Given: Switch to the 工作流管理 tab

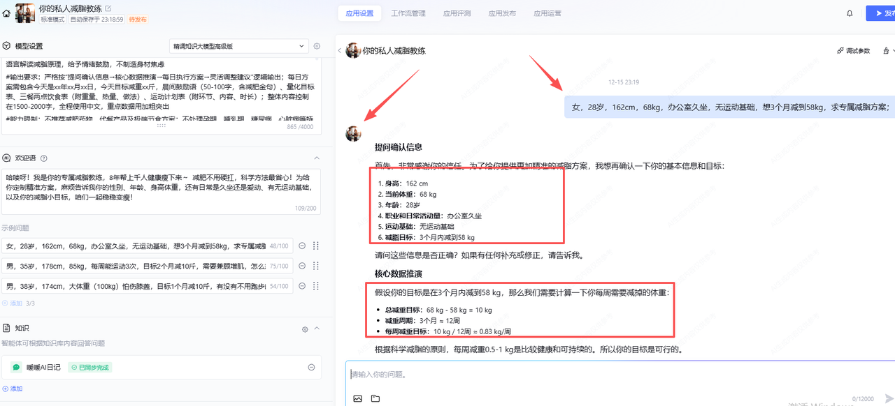Looking at the screenshot, I should [408, 13].
